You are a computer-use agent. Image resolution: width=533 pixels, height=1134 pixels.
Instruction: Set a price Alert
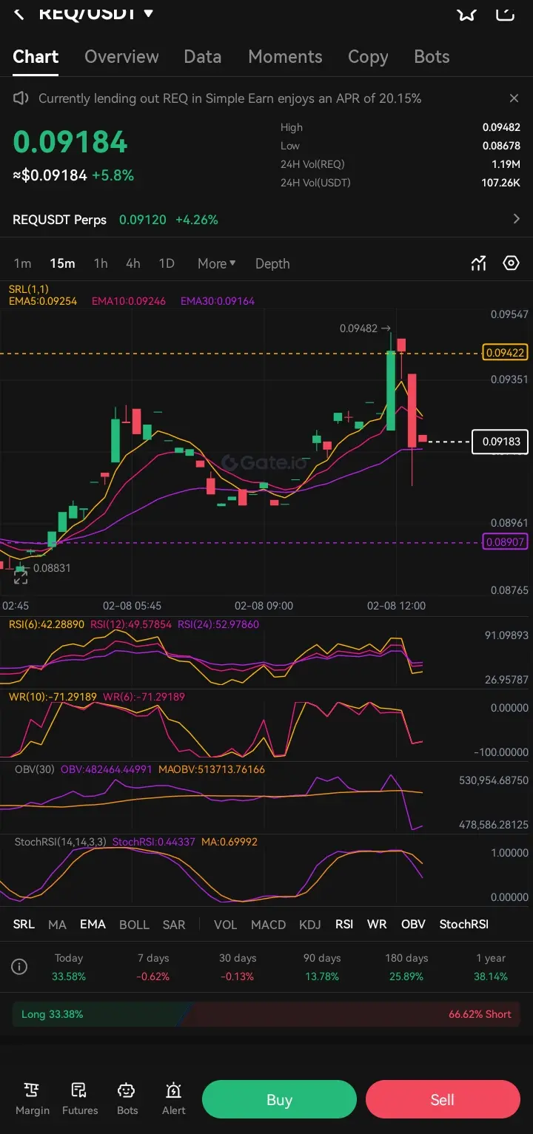[x=173, y=1098]
